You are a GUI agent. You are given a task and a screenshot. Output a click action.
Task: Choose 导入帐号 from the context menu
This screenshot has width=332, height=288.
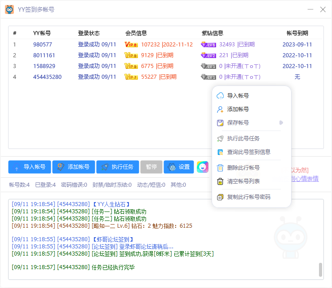252,96
